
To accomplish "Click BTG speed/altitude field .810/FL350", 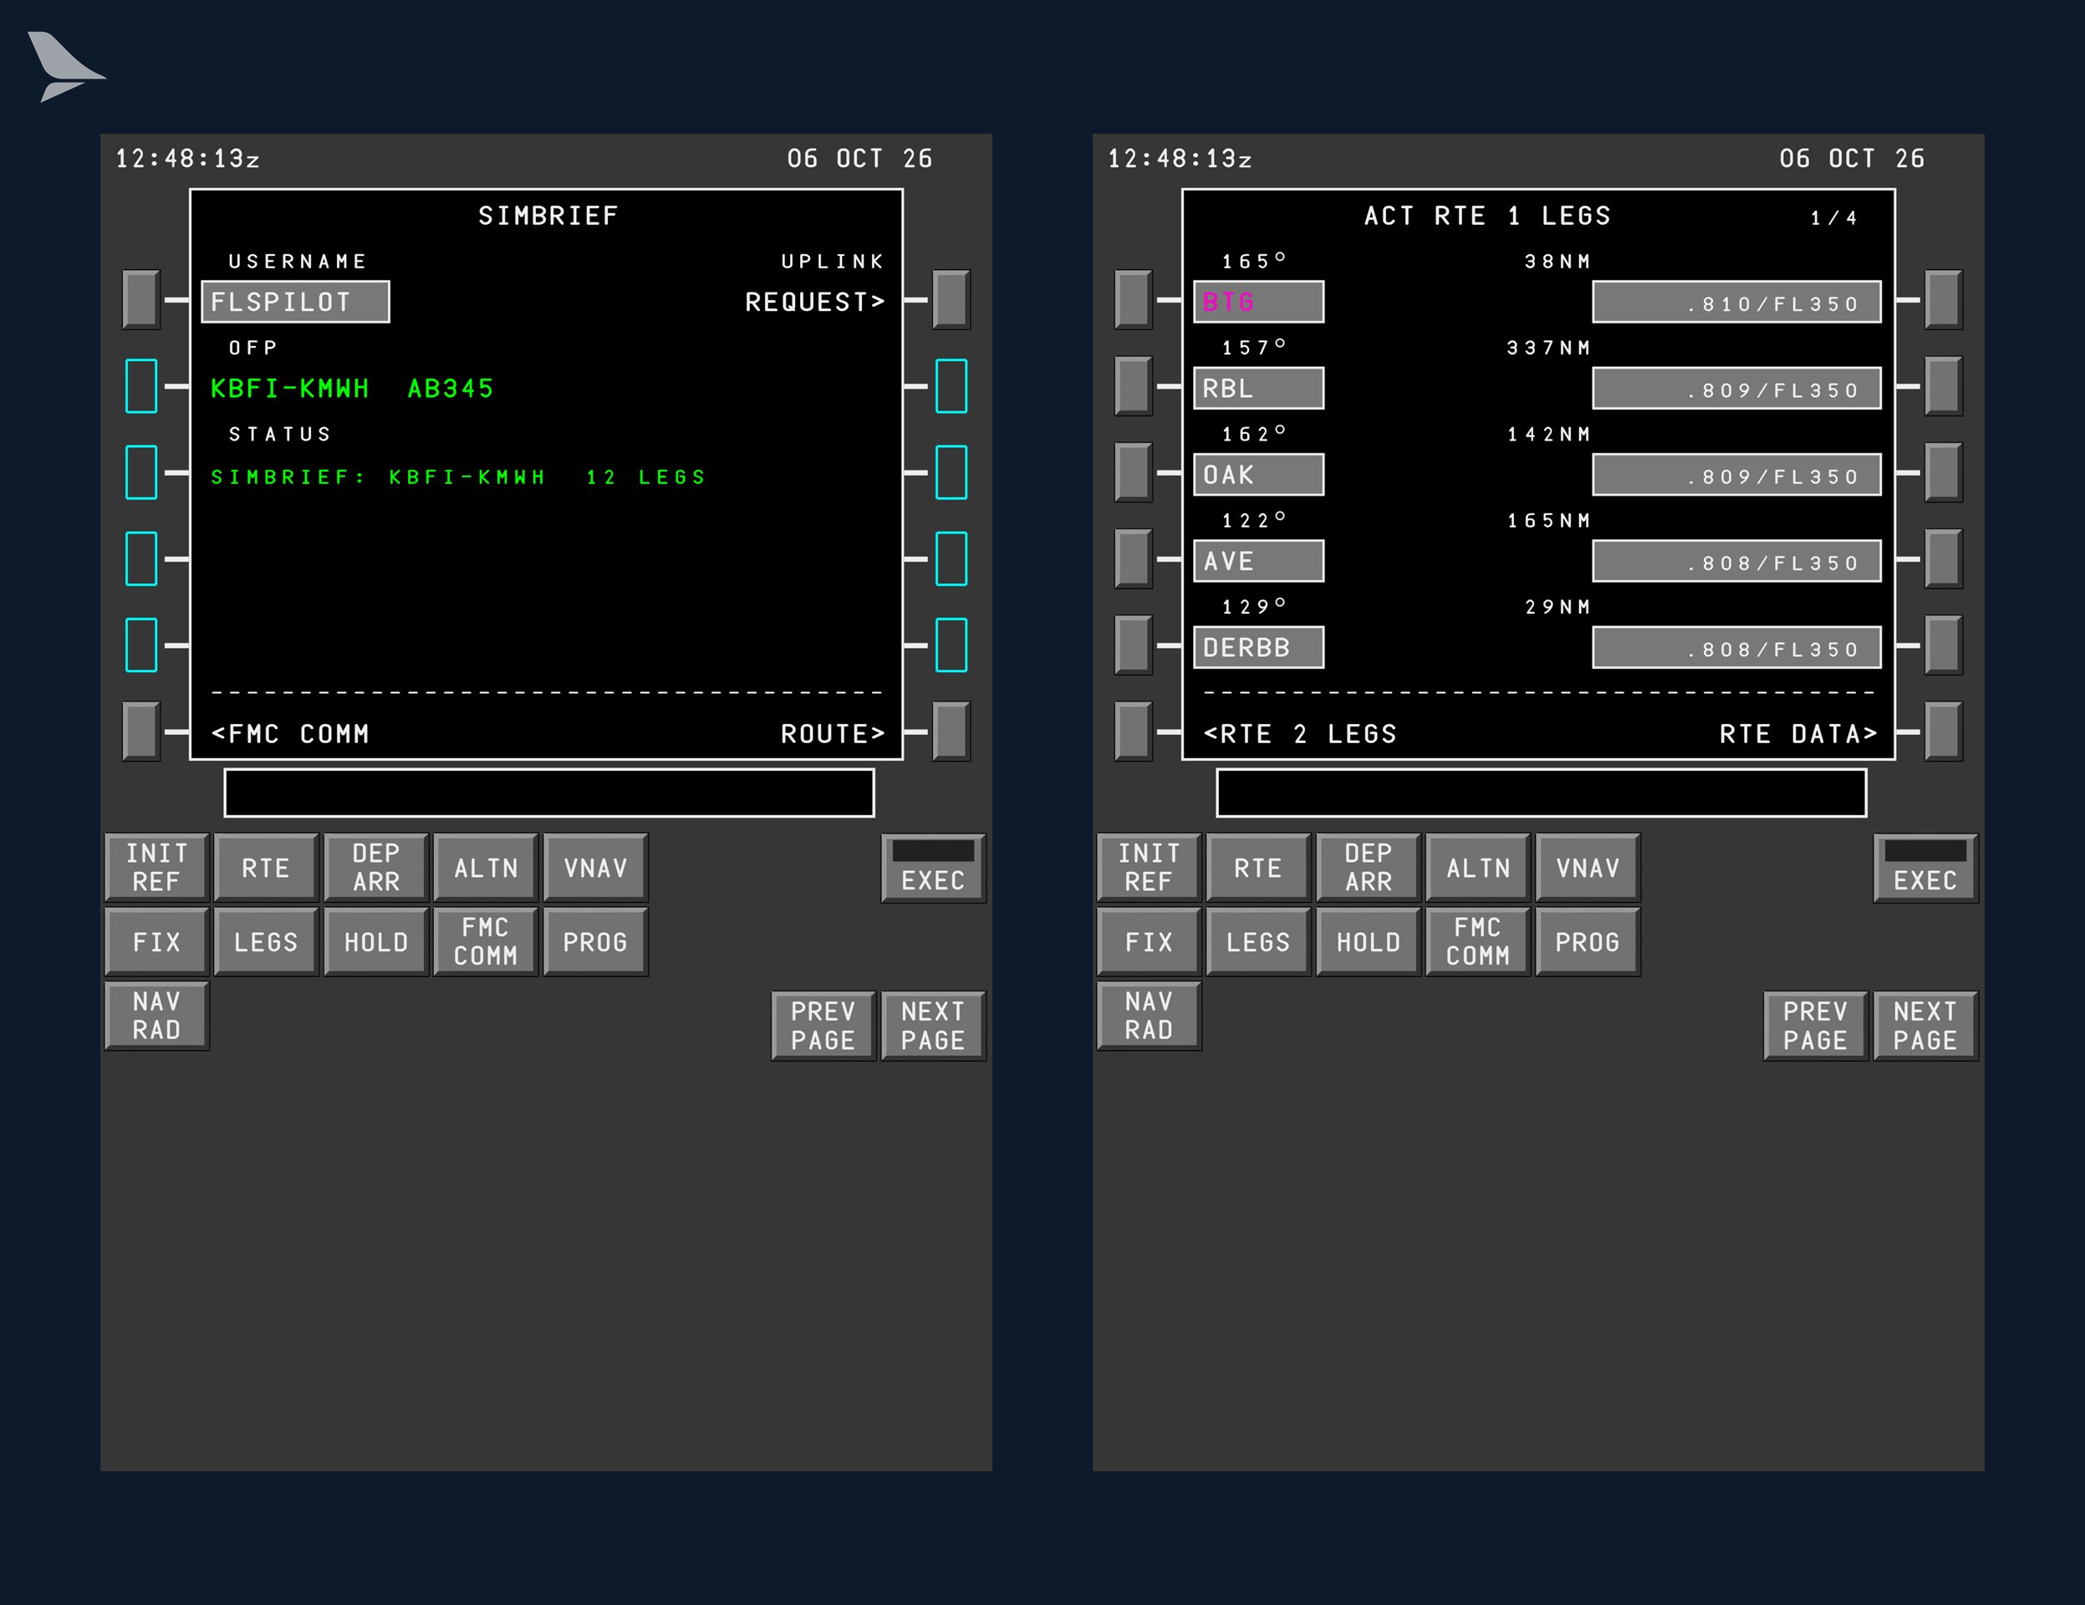I will click(1736, 302).
